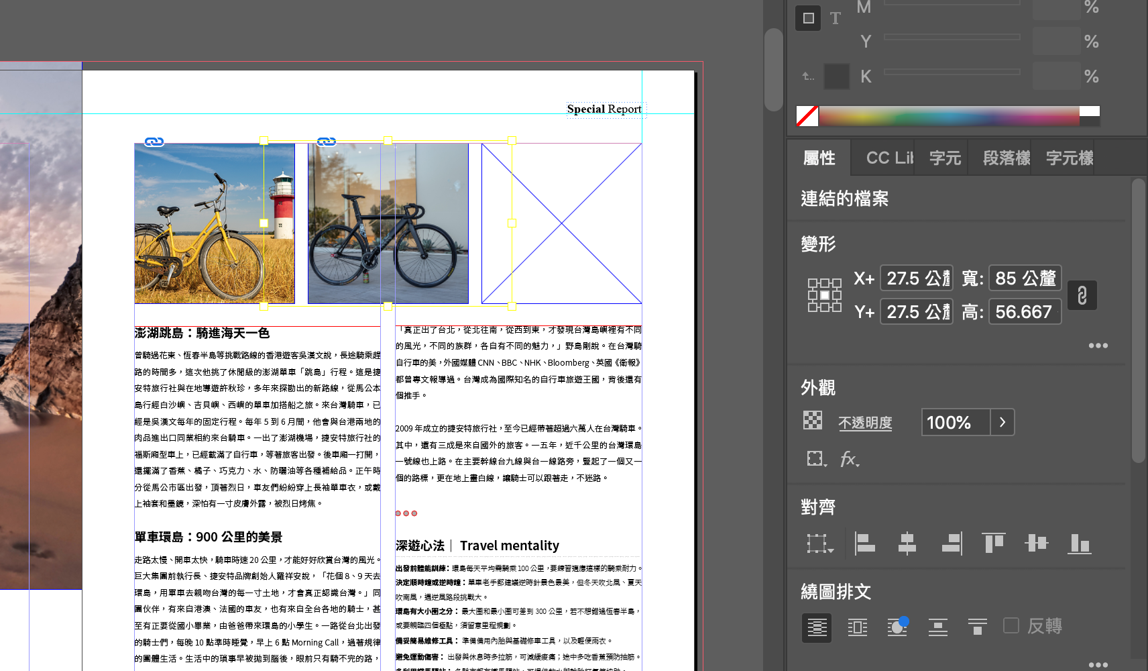Image resolution: width=1148 pixels, height=671 pixels.
Task: Click the align right edges icon
Action: tap(951, 543)
